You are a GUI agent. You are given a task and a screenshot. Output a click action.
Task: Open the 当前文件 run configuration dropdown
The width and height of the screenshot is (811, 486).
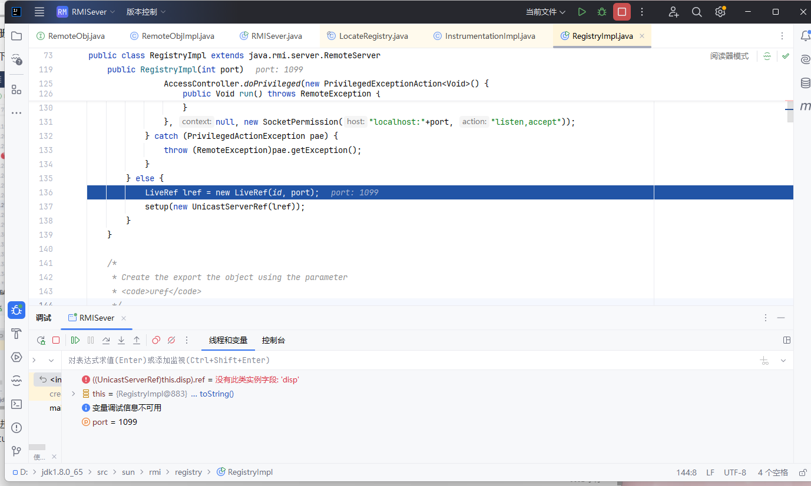[x=545, y=12]
